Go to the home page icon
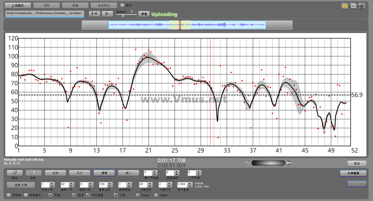This screenshot has width=373, height=201. tap(353, 6)
